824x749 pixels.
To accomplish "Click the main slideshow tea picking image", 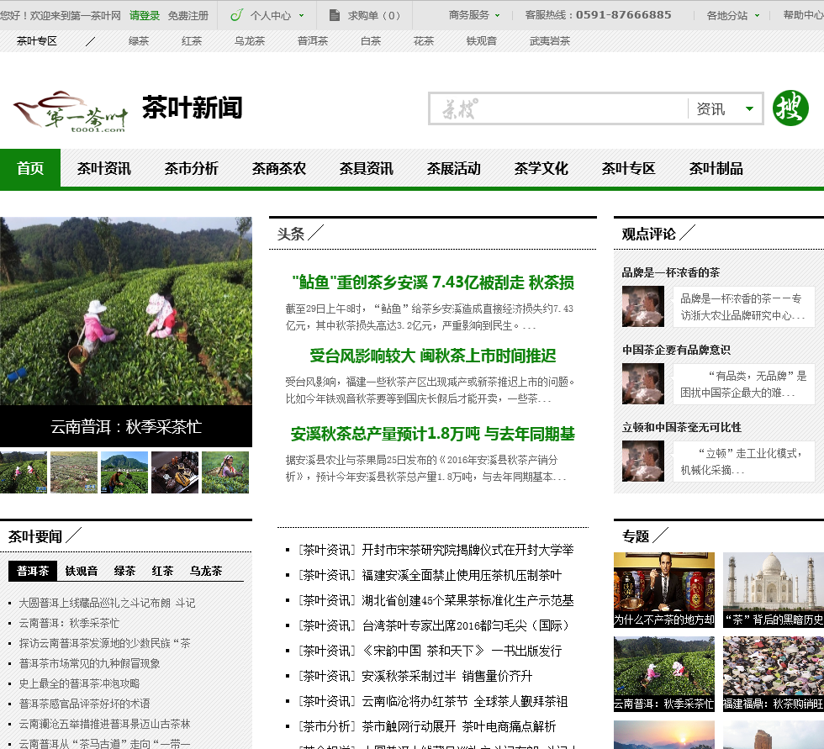I will pos(126,311).
